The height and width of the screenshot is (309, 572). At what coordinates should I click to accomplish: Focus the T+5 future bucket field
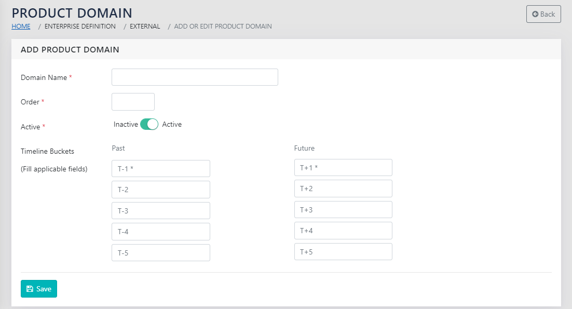pos(343,252)
